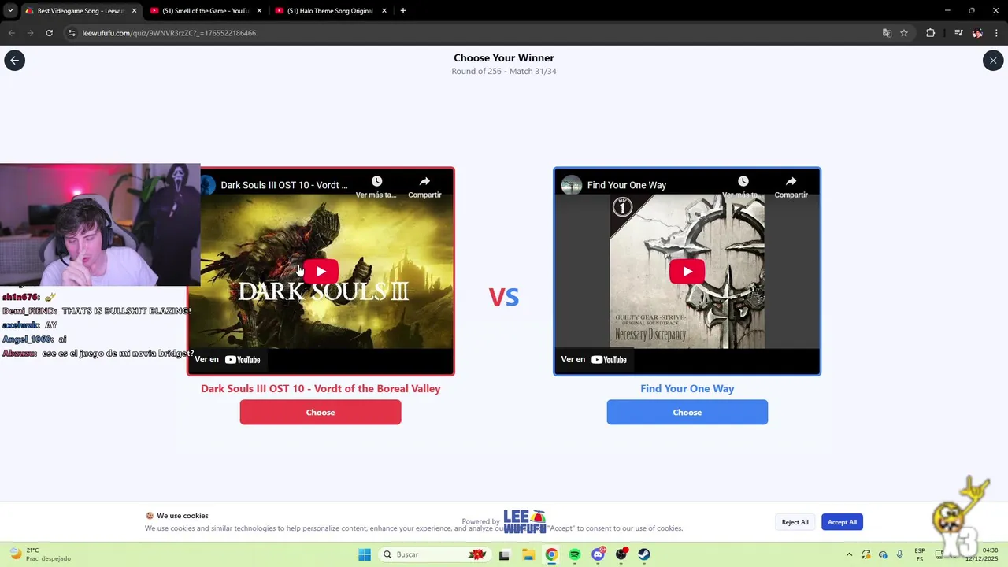This screenshot has width=1008, height=567.
Task: Open the Chrome profile avatar
Action: pyautogui.click(x=977, y=33)
